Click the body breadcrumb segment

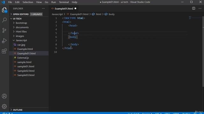point(112,14)
